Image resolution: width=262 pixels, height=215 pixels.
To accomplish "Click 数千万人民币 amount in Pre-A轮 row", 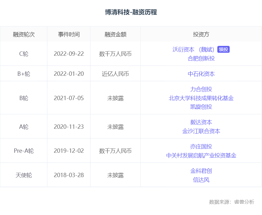I will click(x=116, y=151).
